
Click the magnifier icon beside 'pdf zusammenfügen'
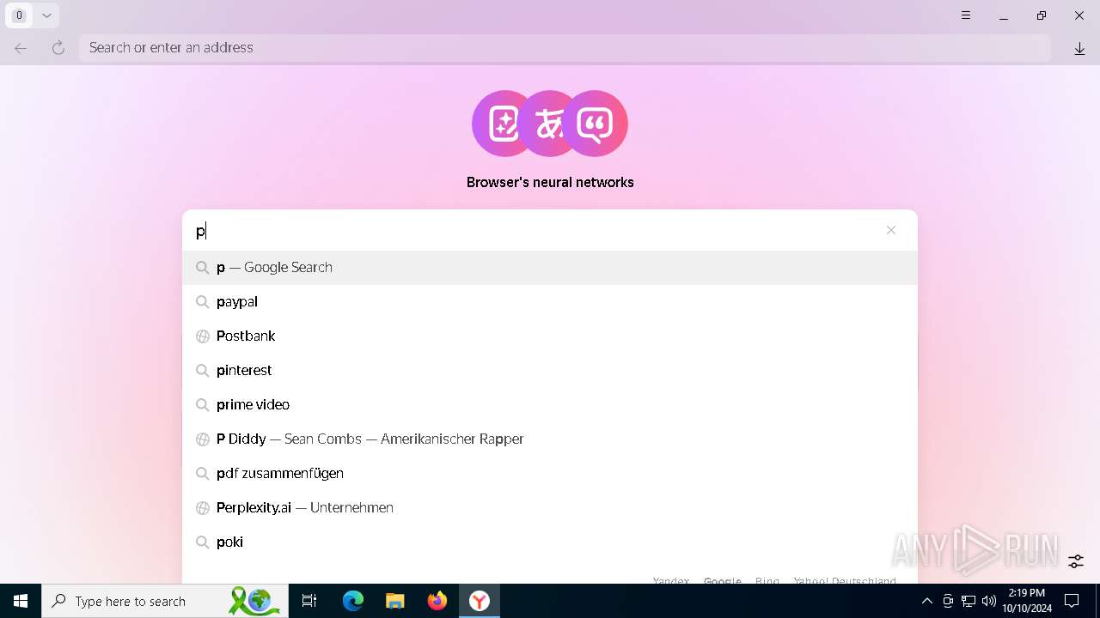pyautogui.click(x=203, y=474)
